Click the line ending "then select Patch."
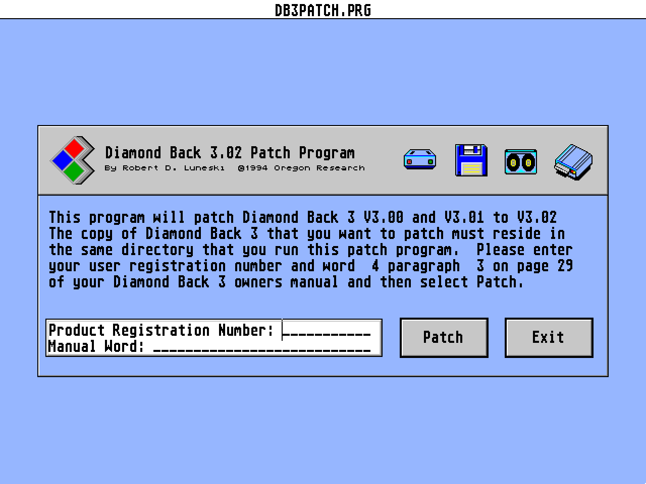This screenshot has height=484, width=646. pyautogui.click(x=286, y=282)
